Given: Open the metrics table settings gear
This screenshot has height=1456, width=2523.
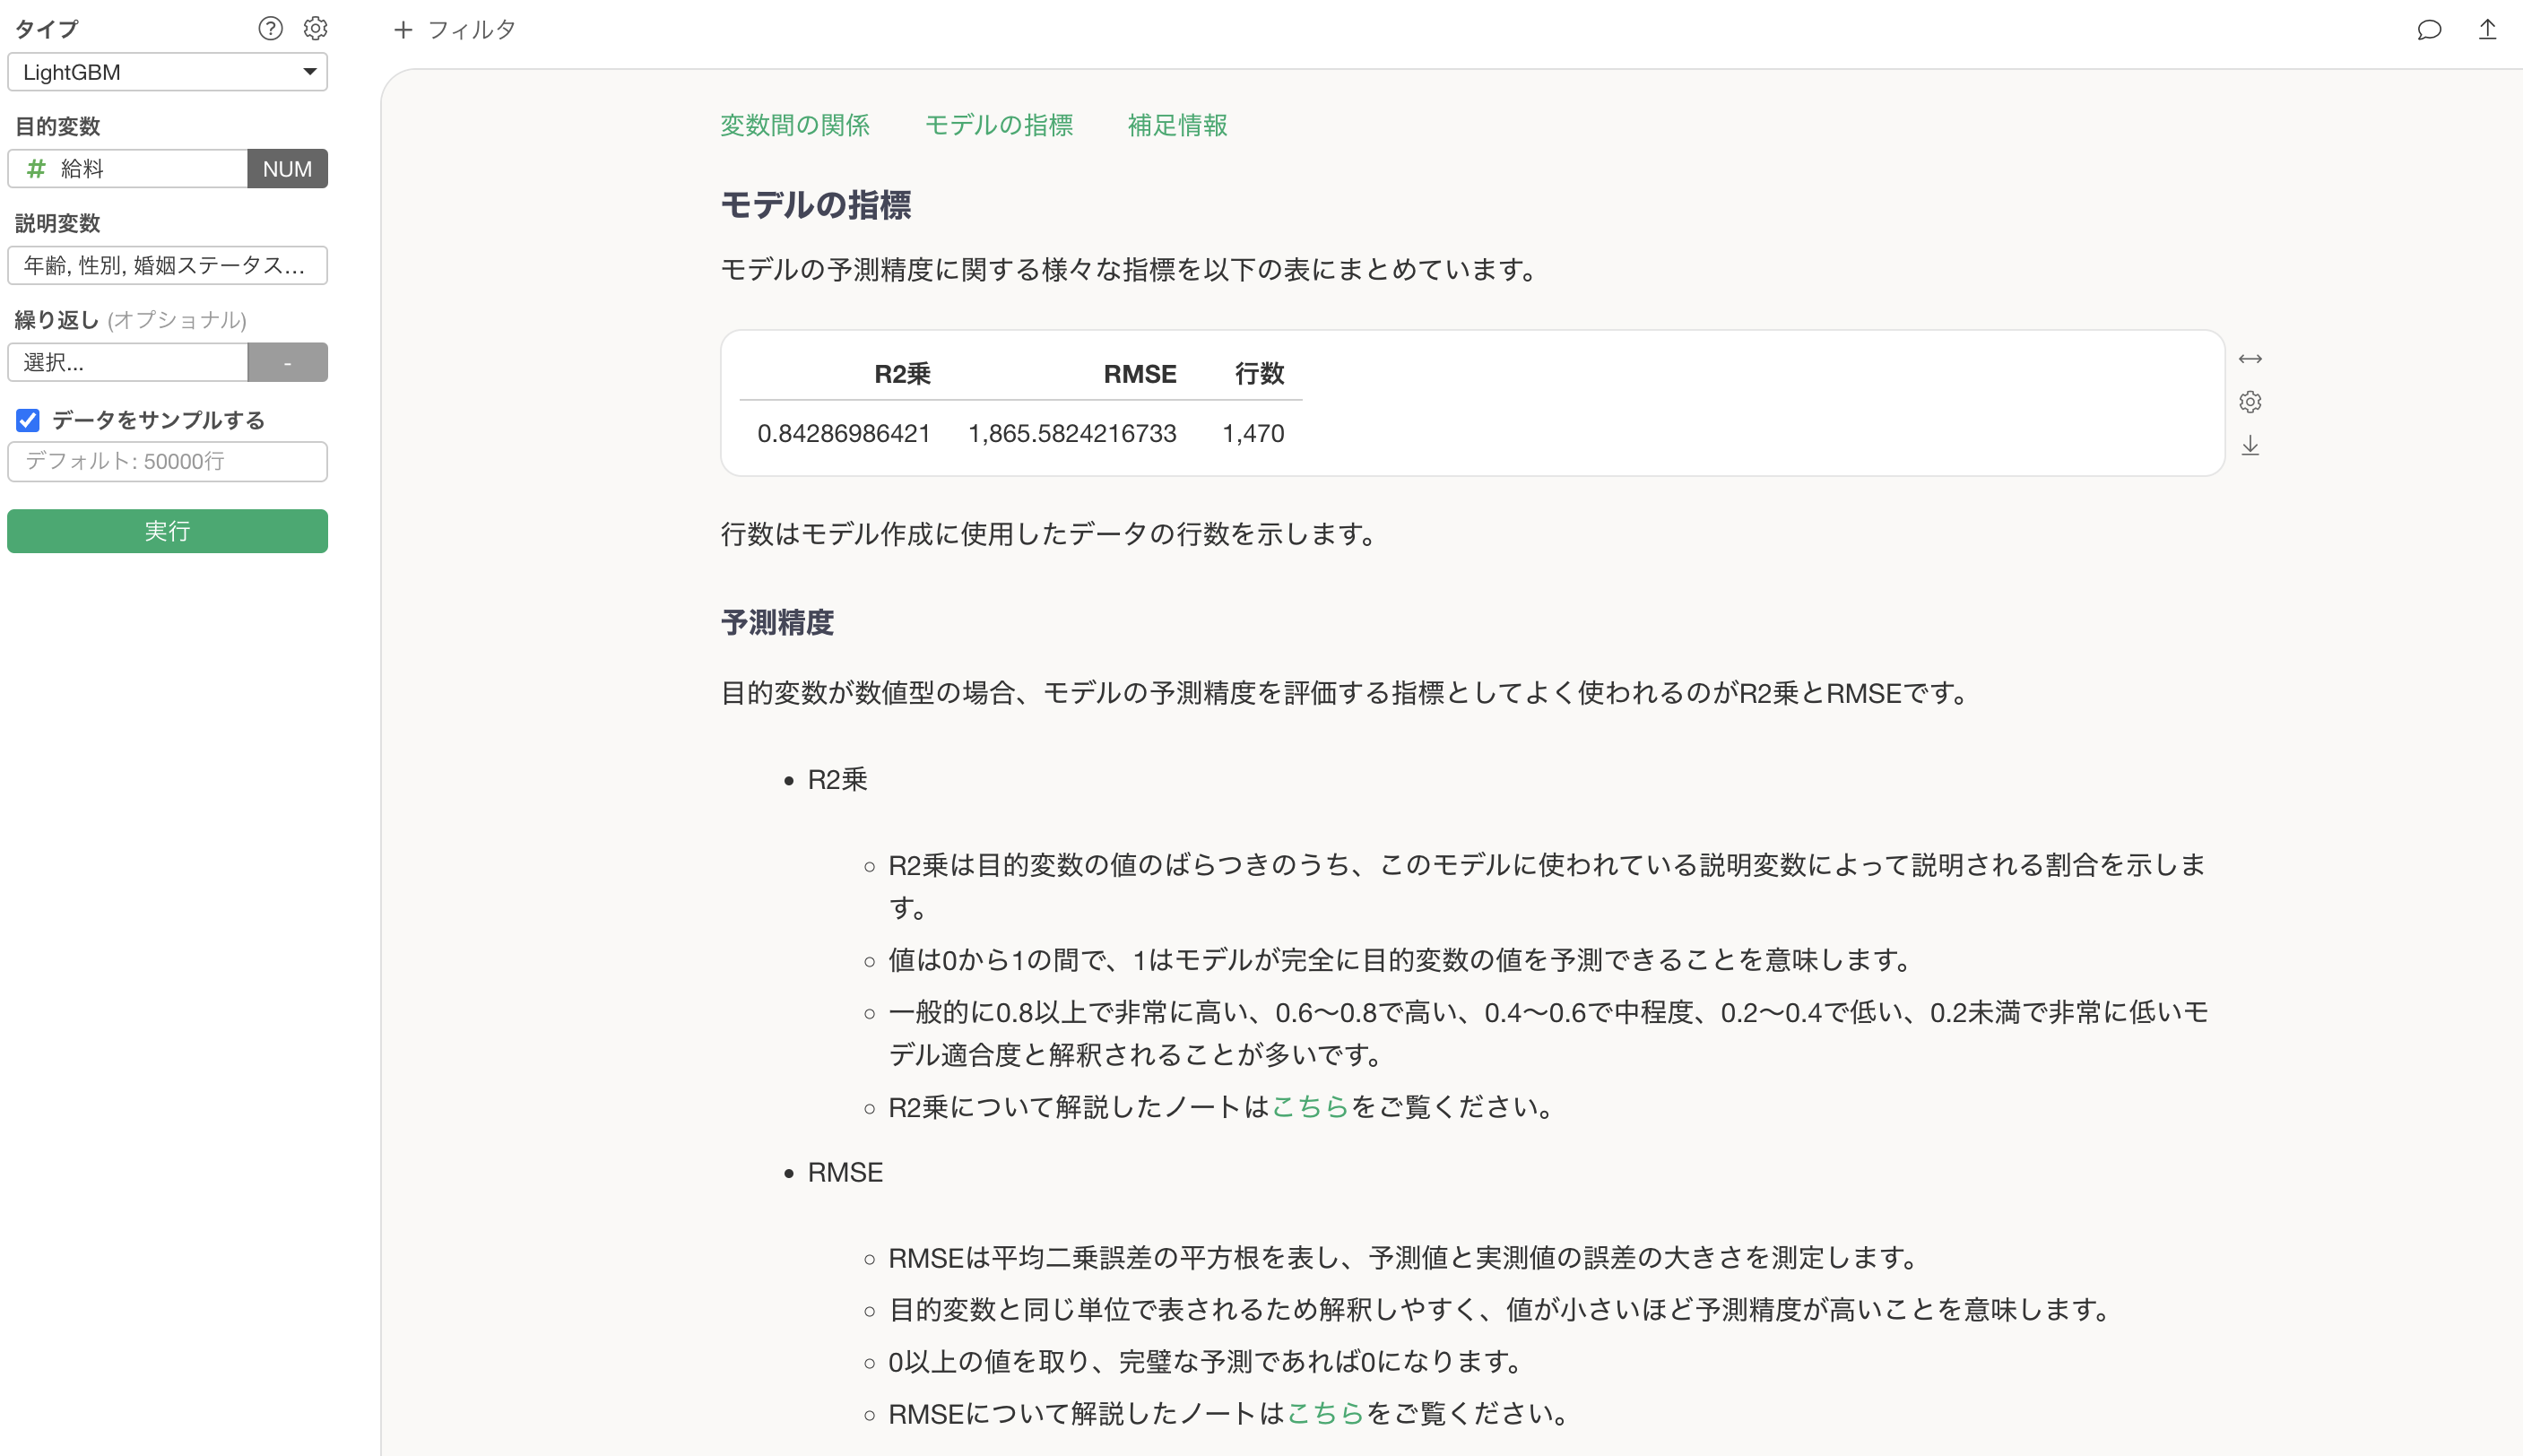Looking at the screenshot, I should [2250, 402].
